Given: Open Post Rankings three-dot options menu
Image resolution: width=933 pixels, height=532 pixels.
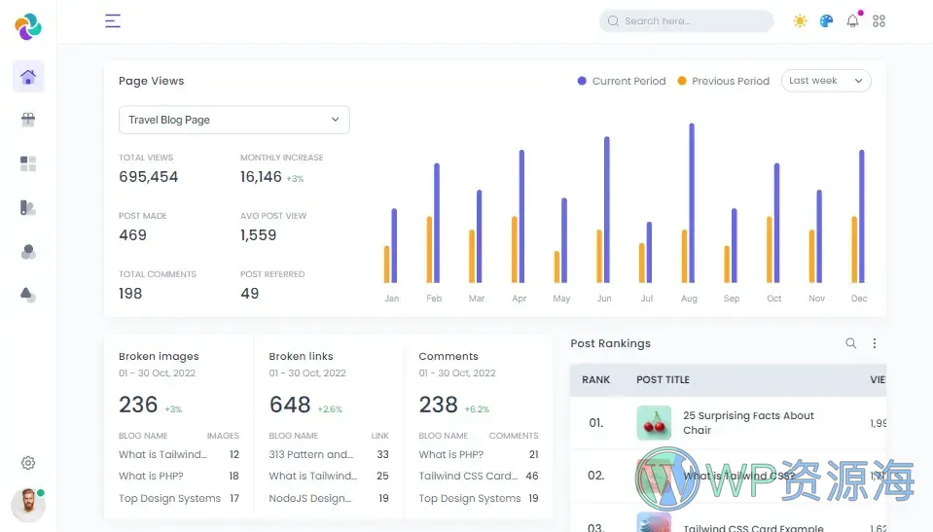Looking at the screenshot, I should [x=874, y=343].
